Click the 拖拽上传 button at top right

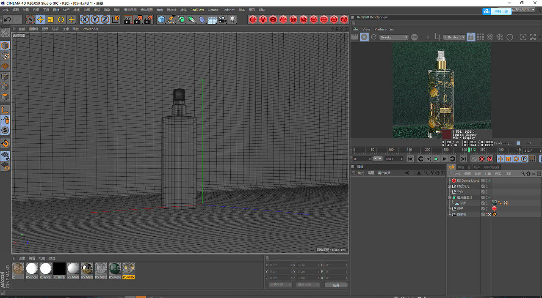coord(501,11)
